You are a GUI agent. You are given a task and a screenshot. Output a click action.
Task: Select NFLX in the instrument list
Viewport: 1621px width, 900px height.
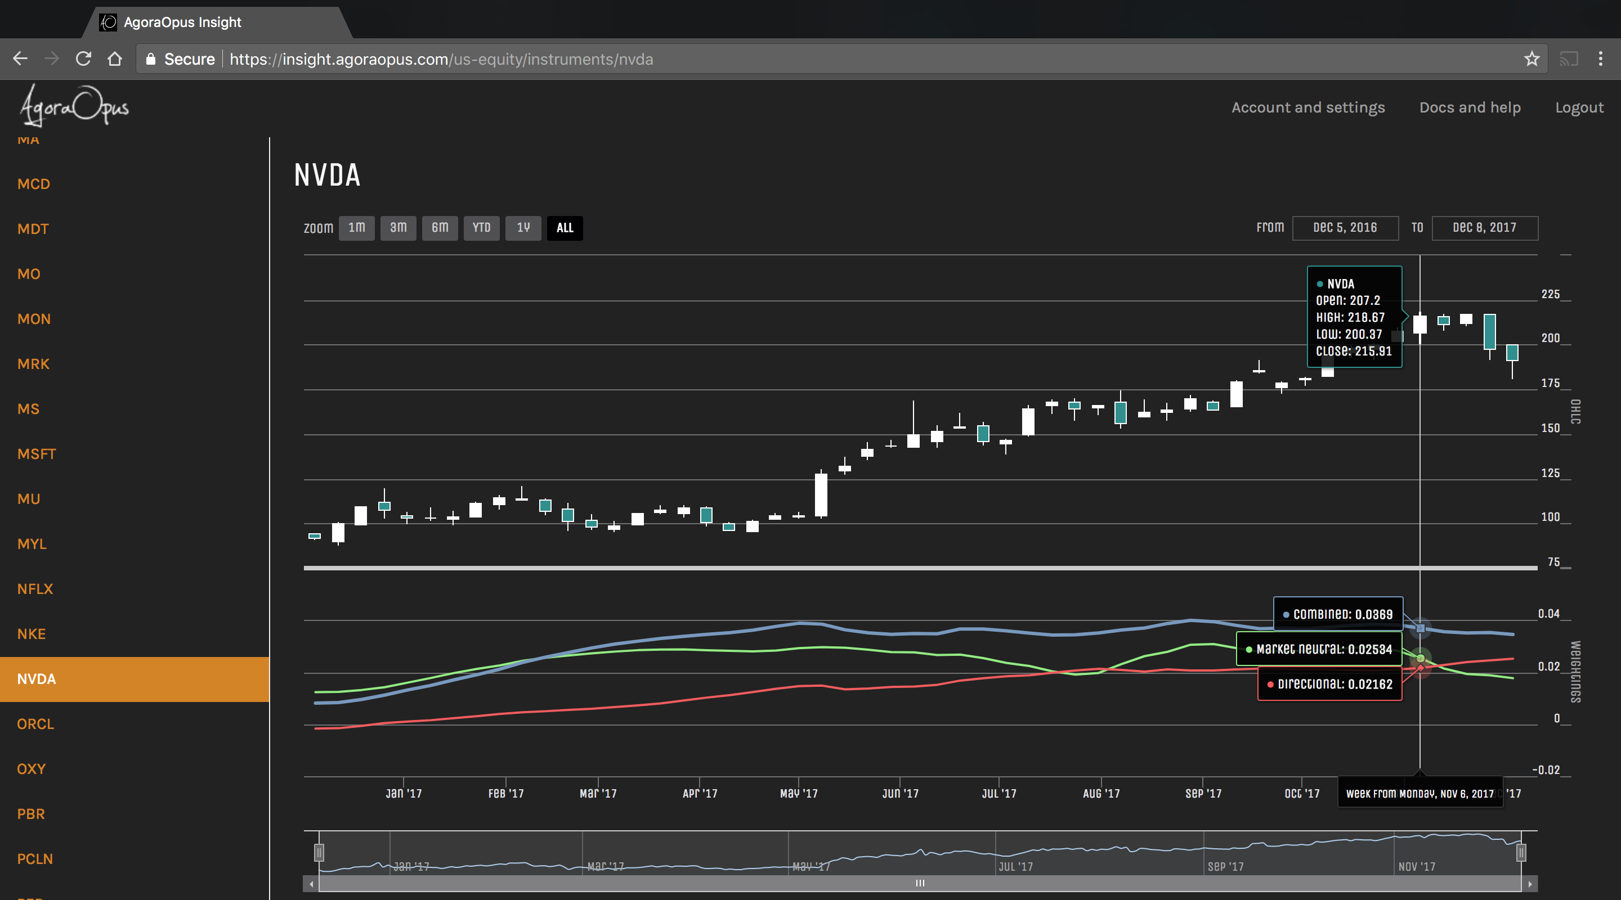35,589
